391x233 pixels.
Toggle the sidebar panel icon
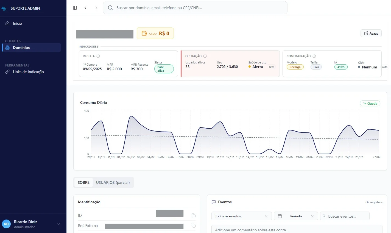tap(75, 8)
